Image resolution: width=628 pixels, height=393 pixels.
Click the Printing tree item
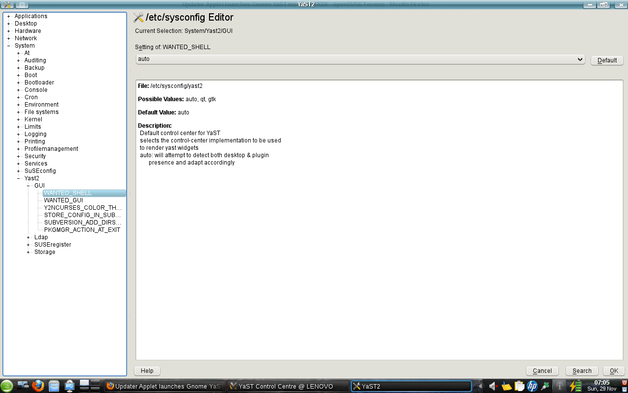tap(35, 141)
